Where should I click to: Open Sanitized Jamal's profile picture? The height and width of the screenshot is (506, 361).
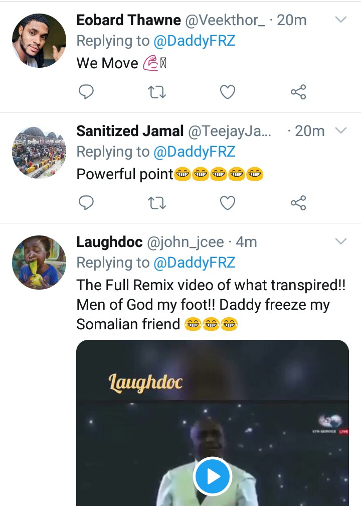pos(39,152)
